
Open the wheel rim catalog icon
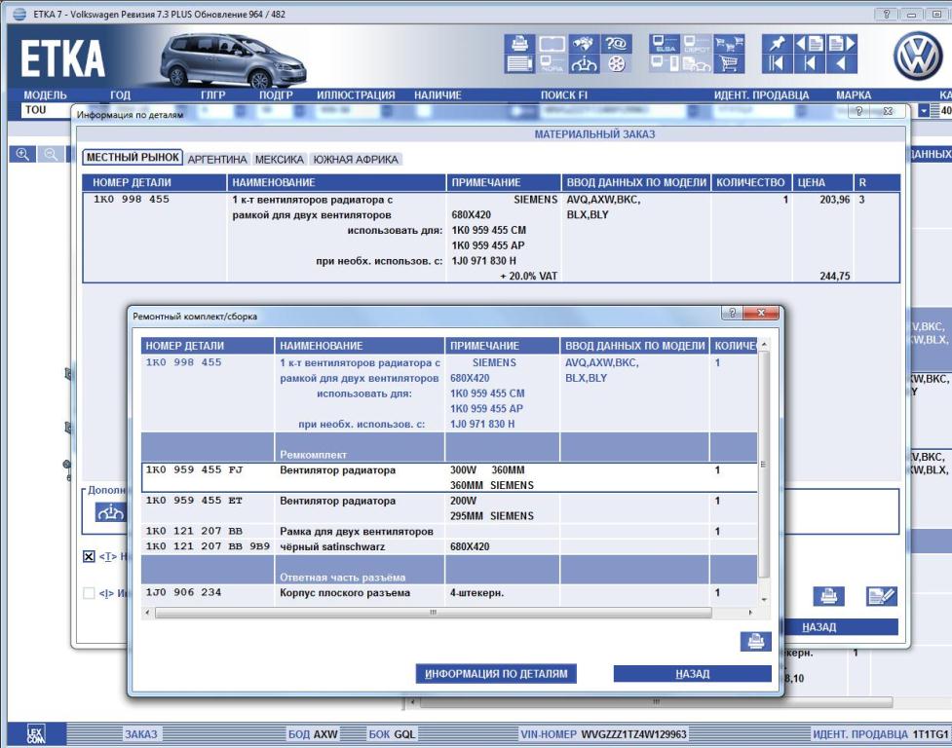coord(616,63)
